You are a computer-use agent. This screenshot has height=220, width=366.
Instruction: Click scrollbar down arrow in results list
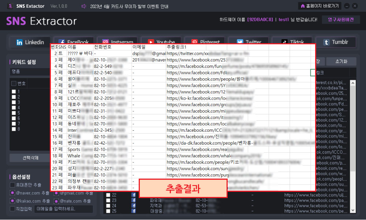coord(353,210)
